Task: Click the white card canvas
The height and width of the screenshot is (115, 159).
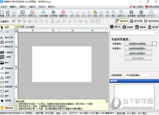Action: [62, 64]
